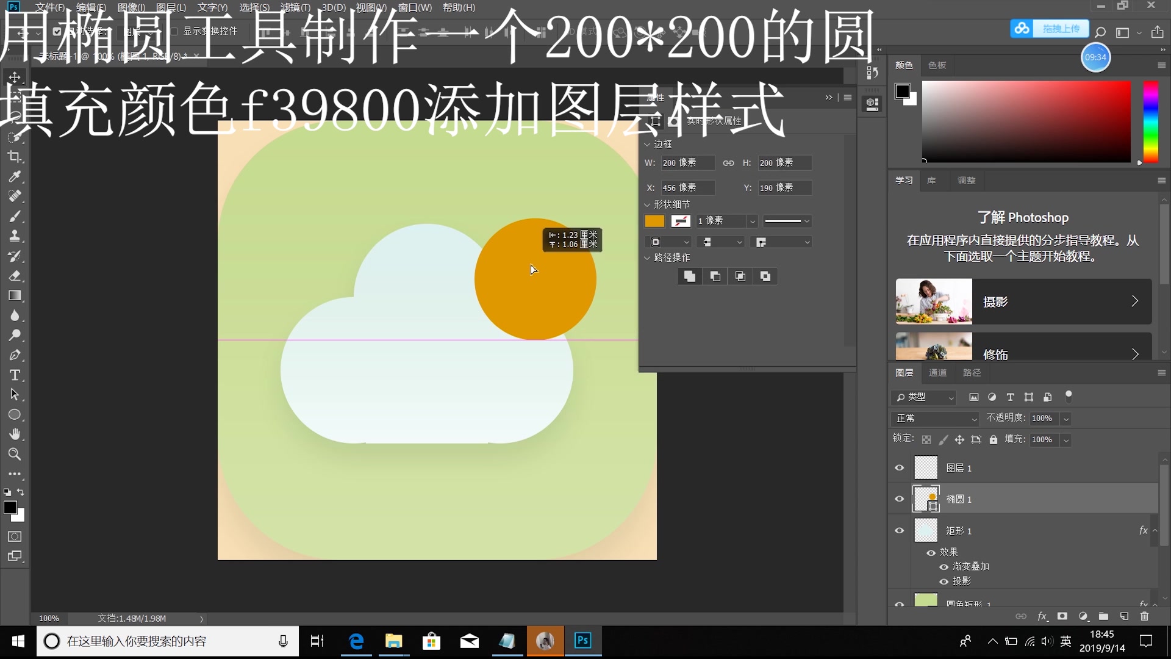1171x659 pixels.
Task: Toggle visibility of 投影 effect
Action: click(944, 582)
